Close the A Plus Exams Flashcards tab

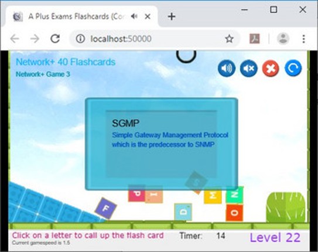pos(148,16)
